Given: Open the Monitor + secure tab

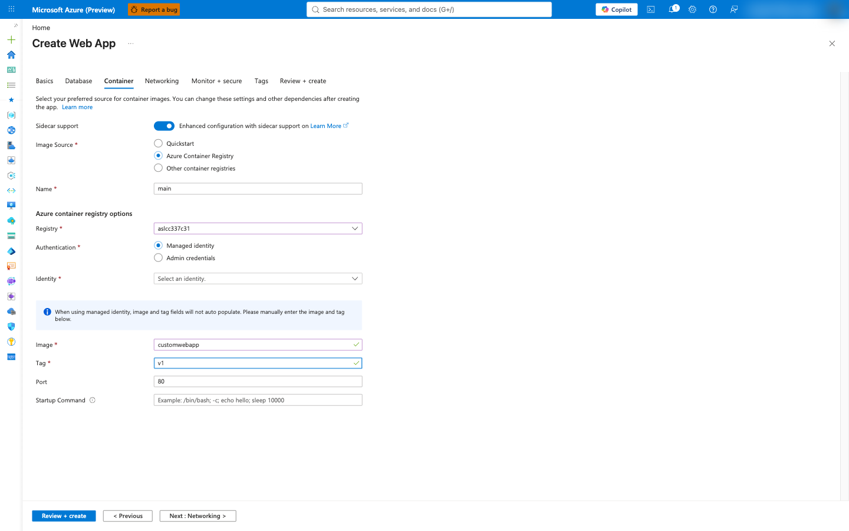Looking at the screenshot, I should coord(216,81).
